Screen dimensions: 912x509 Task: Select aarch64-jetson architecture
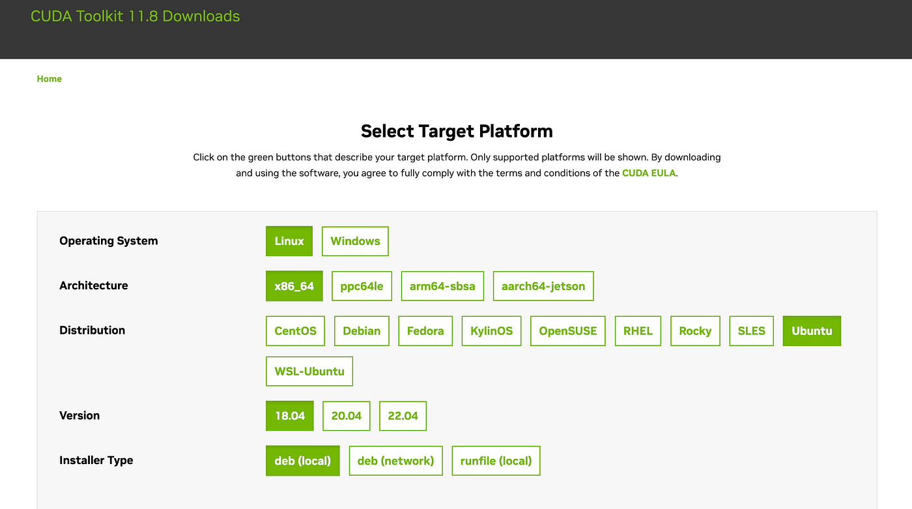[x=543, y=286]
